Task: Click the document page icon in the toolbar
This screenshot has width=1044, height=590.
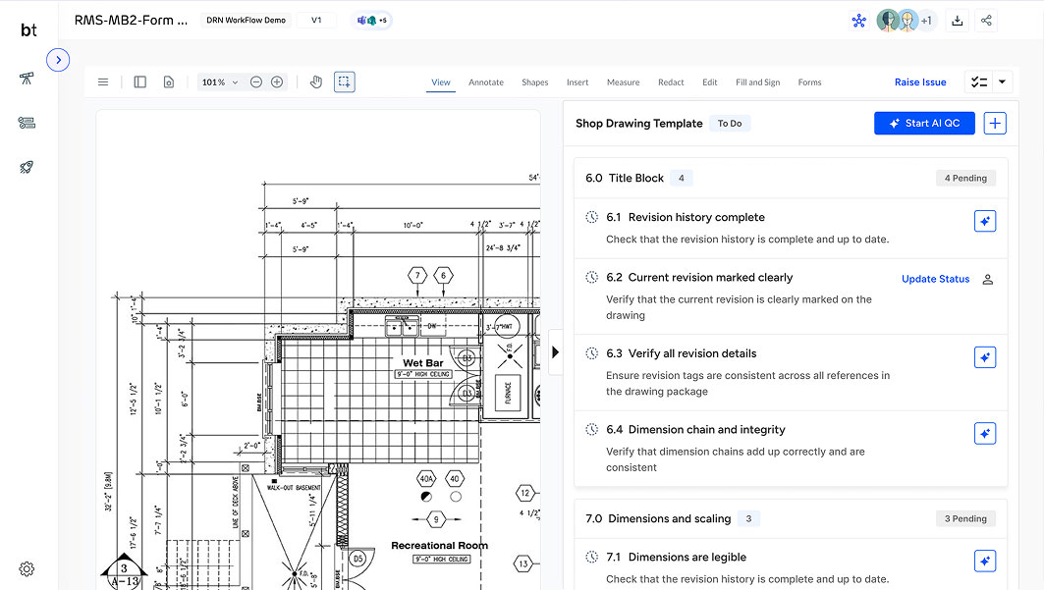Action: (x=168, y=81)
